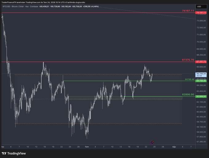The height and width of the screenshot is (158, 209).
Task: Click the low value D65.182,84 in header
Action: pos(66,6)
